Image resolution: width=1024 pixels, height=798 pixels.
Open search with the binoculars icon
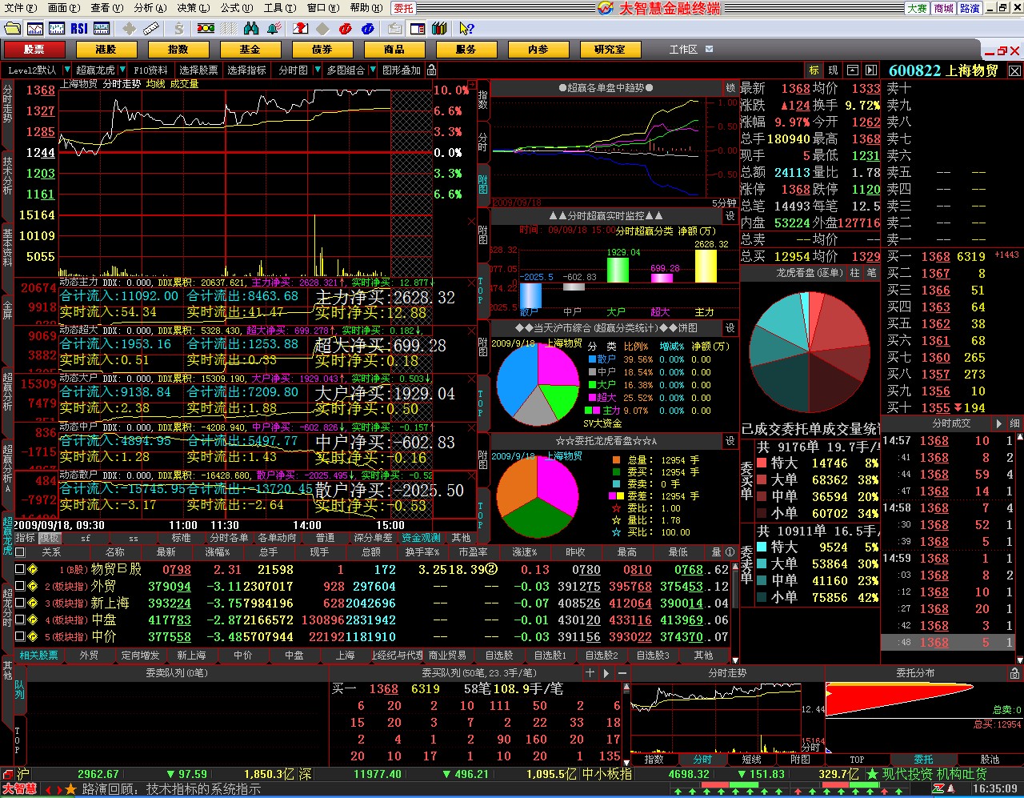(x=252, y=29)
